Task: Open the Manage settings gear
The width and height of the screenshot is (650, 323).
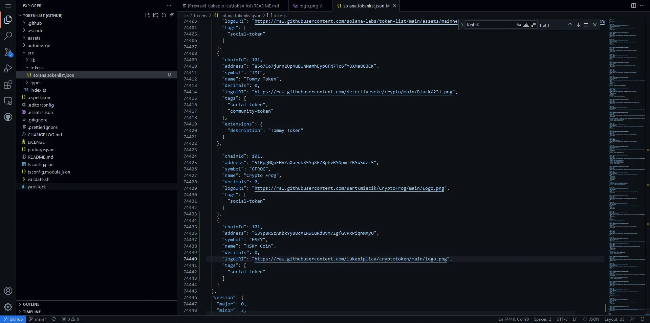Action: (x=8, y=307)
